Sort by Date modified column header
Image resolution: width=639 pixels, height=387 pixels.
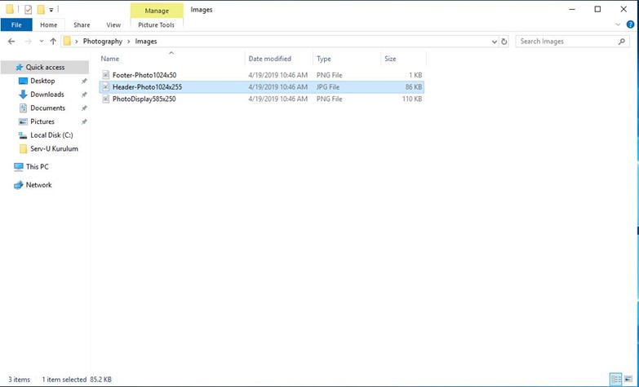pos(270,59)
